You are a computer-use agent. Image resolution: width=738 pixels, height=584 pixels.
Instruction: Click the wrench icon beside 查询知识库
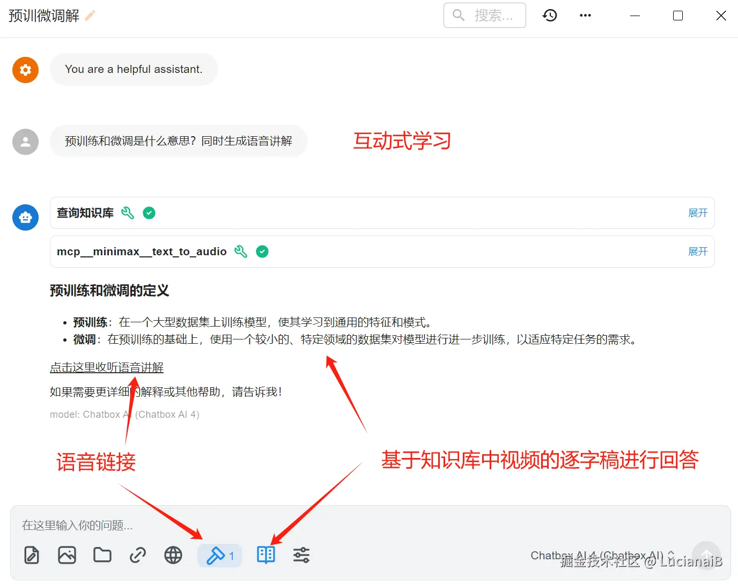[128, 213]
